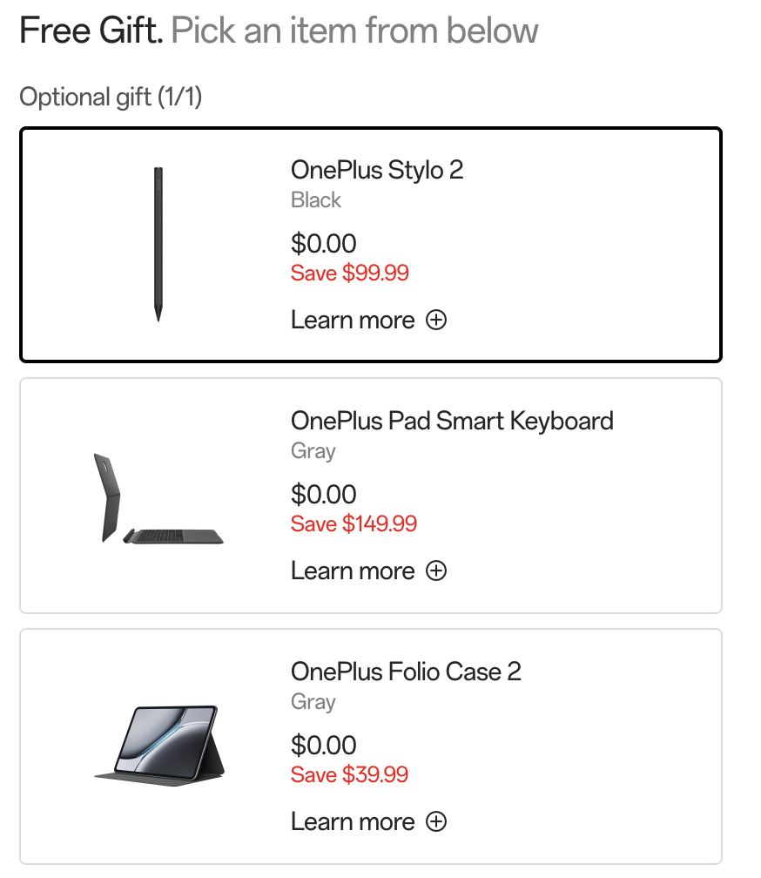761x878 pixels.
Task: Open Learn more for OnePlus Stylo 2
Action: [x=353, y=320]
